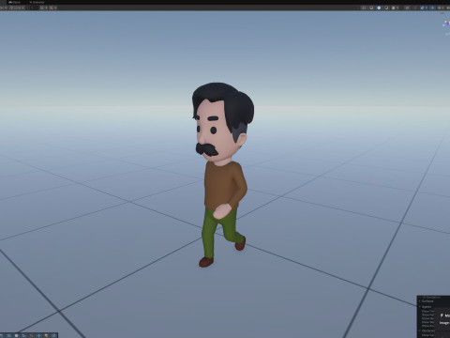
Task: Open the tool handle position dropdown
Action: click(3, 8)
